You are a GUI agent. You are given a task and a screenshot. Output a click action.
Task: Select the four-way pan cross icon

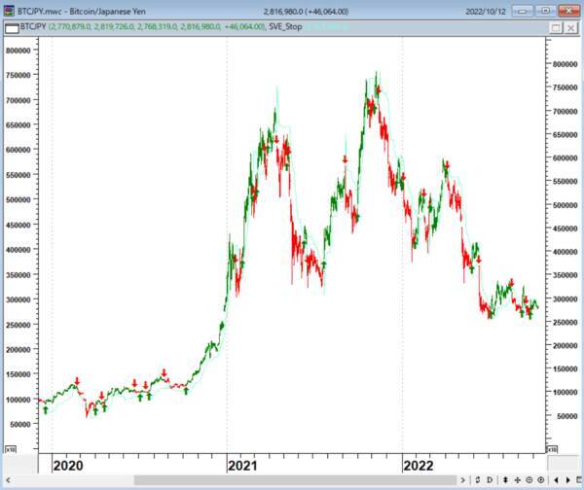click(518, 480)
